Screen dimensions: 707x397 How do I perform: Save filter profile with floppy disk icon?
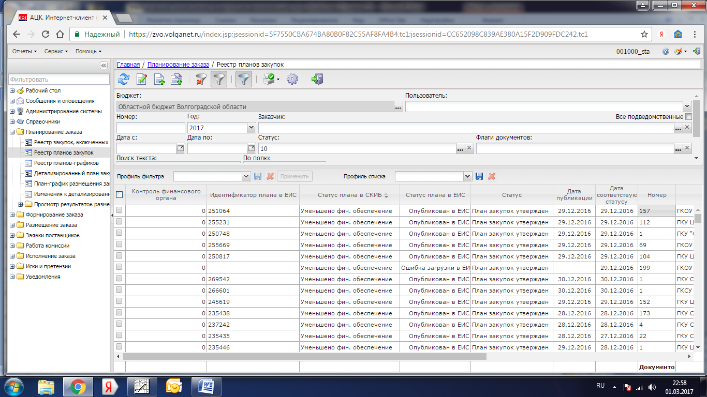click(258, 176)
